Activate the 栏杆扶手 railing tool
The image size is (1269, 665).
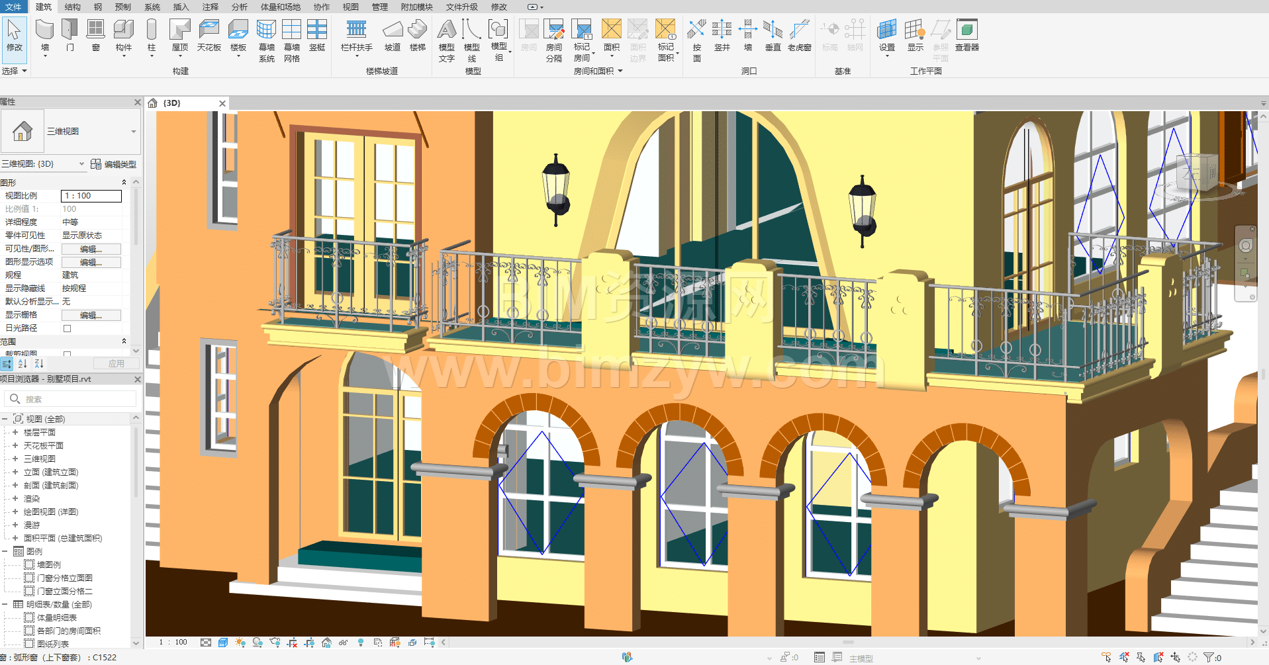(356, 36)
